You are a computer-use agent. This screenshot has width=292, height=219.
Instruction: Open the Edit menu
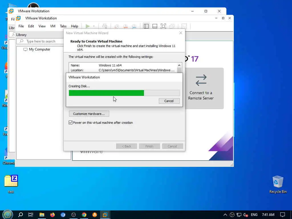tap(31, 26)
